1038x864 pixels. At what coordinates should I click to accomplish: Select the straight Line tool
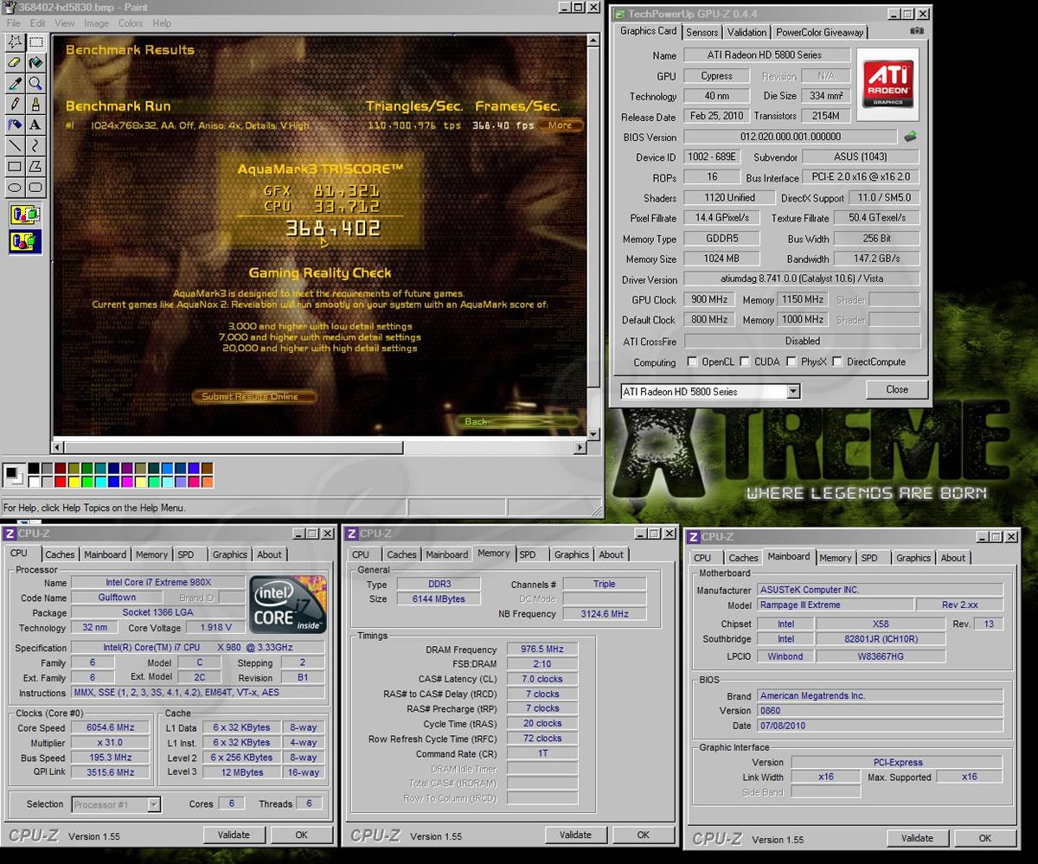point(15,145)
